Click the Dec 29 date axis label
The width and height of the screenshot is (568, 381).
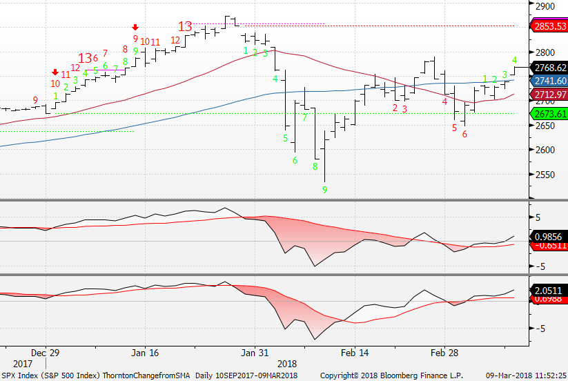coord(46,353)
